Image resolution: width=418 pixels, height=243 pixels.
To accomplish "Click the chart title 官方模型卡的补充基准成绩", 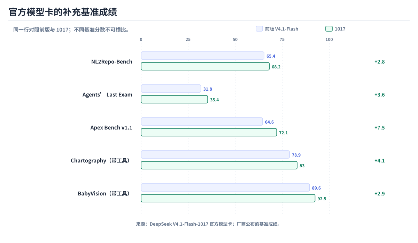I will [x=63, y=12].
